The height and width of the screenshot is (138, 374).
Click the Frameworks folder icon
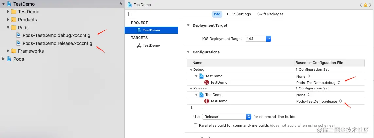click(14, 51)
